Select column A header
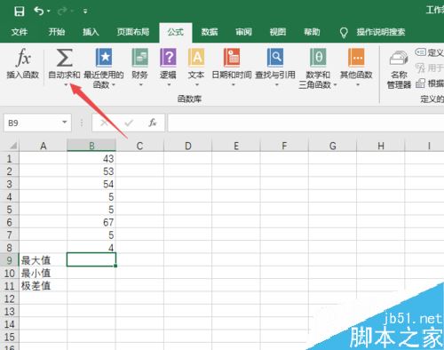444x350 pixels. coord(44,146)
